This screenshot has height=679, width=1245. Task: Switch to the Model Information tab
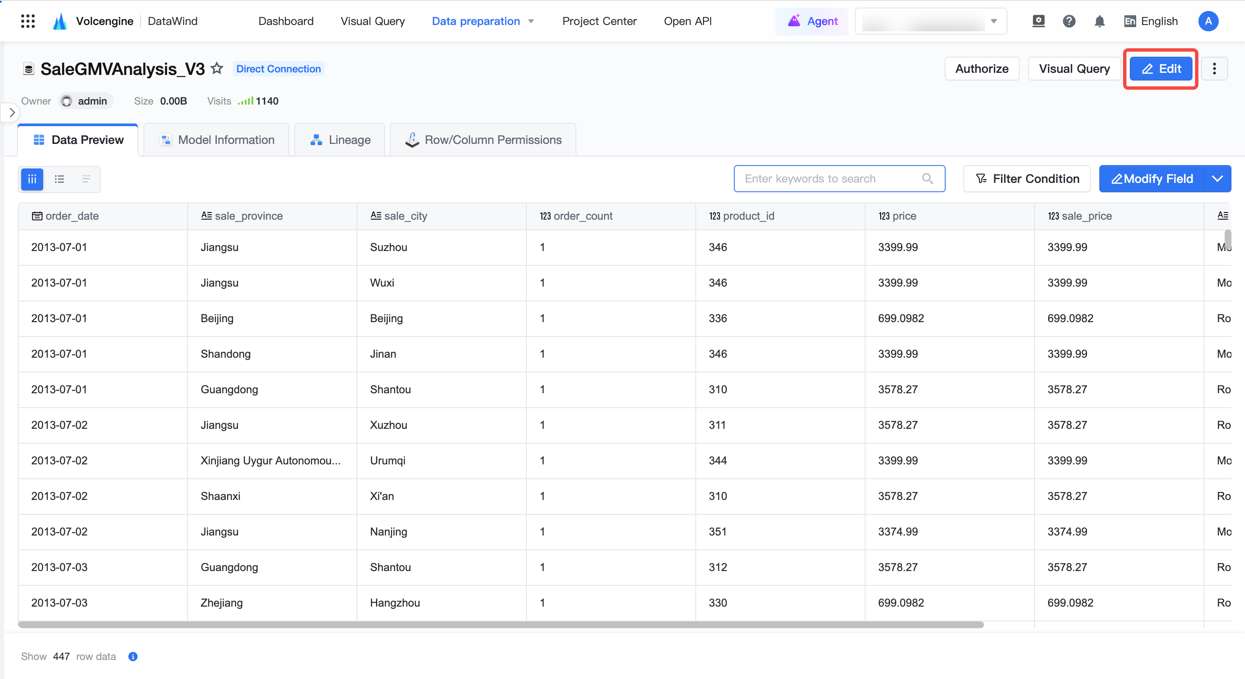(216, 140)
